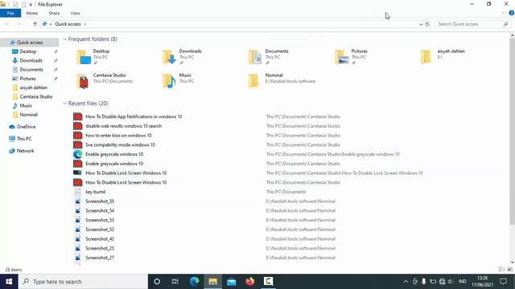
Task: Select the aisyah dahlan folder icon
Action: coord(426,57)
